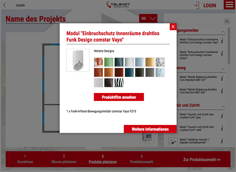Select the orange wood design swatch

click(x=109, y=72)
